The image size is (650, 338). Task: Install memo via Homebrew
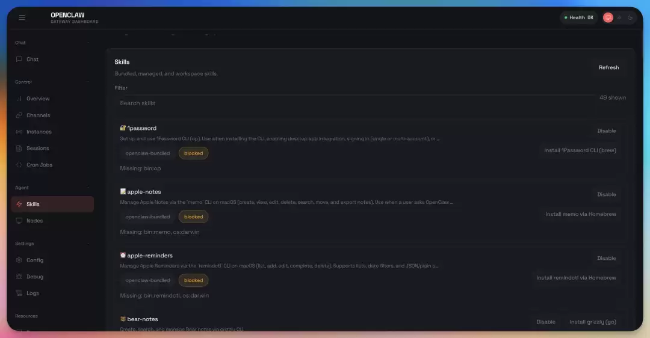point(580,214)
